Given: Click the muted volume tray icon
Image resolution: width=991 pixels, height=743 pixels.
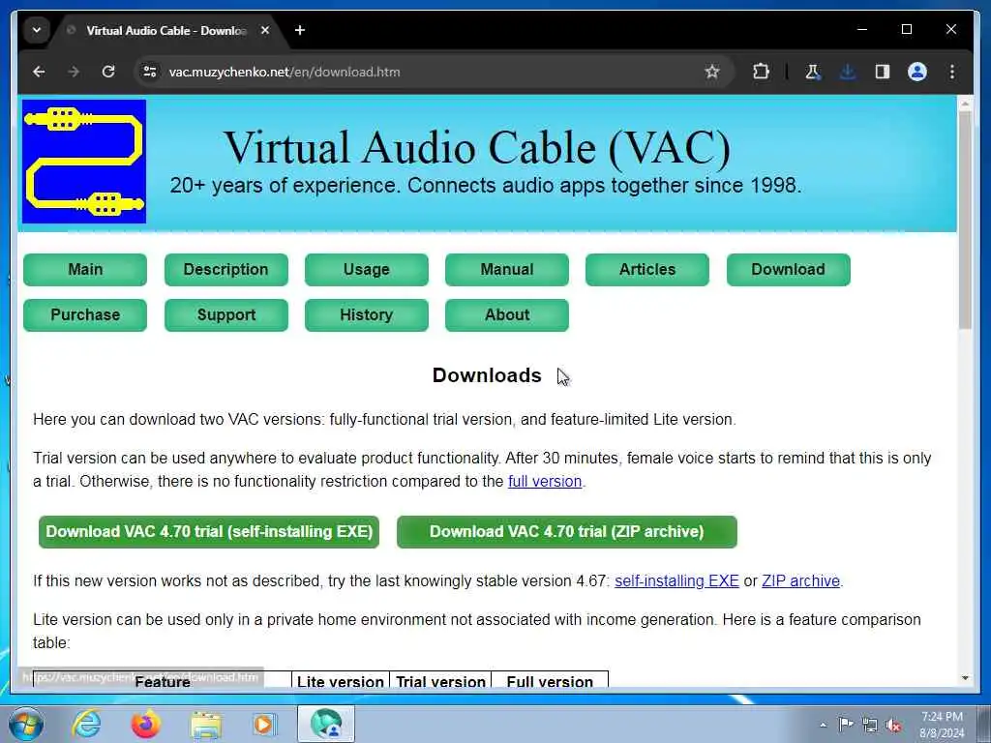Looking at the screenshot, I should pos(893,725).
